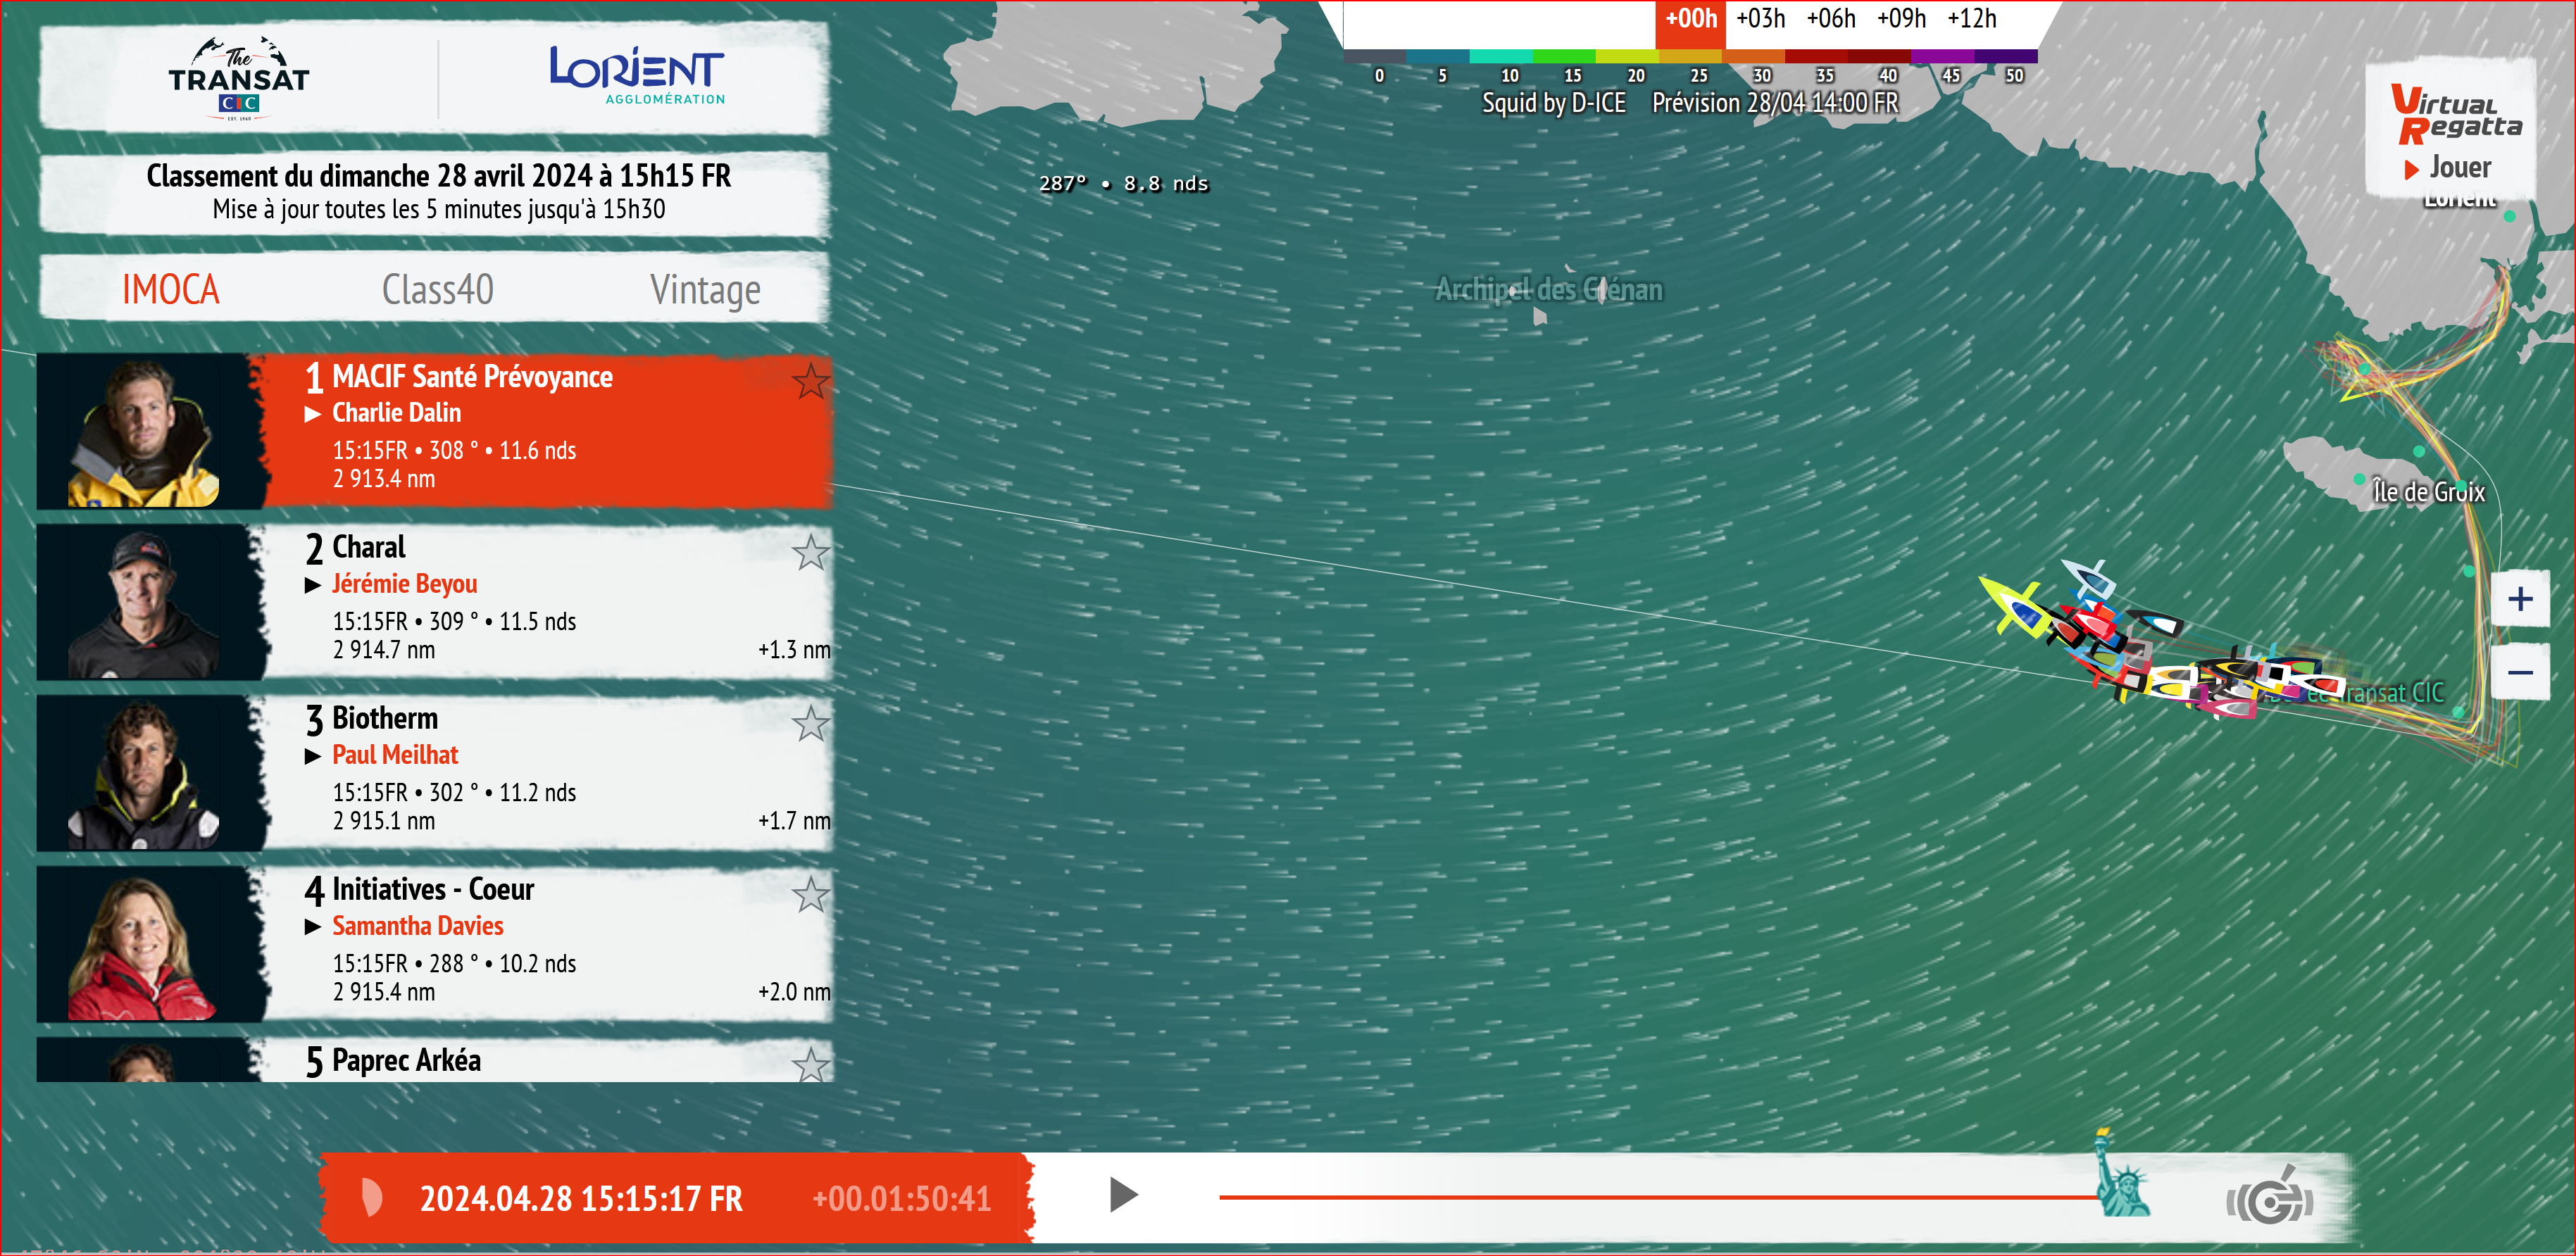
Task: Select the MACIF Santé Prévoyance boat name
Action: [x=472, y=377]
